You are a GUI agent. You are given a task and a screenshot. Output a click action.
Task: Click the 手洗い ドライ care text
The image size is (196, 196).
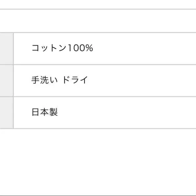59,80
